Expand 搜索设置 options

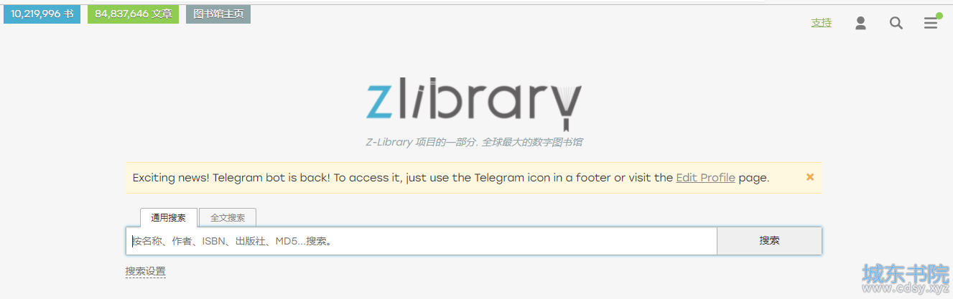pyautogui.click(x=146, y=272)
